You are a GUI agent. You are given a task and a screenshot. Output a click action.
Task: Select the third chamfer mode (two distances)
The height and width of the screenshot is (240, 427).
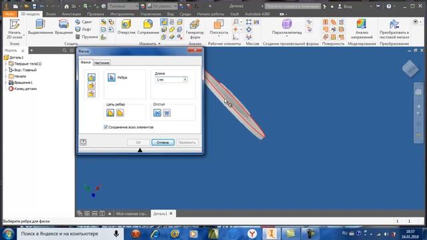pos(91,93)
